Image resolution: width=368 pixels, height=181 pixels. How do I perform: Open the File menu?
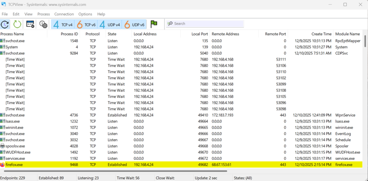pyautogui.click(x=5, y=14)
